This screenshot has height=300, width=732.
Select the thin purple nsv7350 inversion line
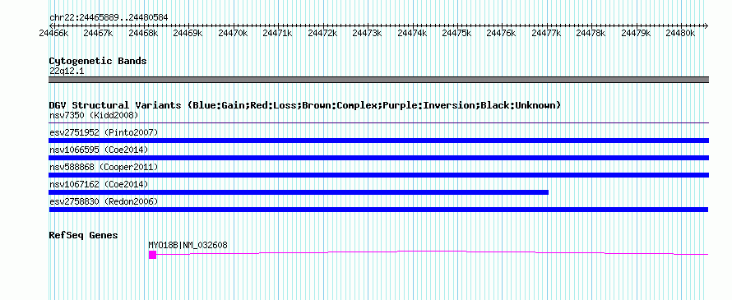(378, 123)
